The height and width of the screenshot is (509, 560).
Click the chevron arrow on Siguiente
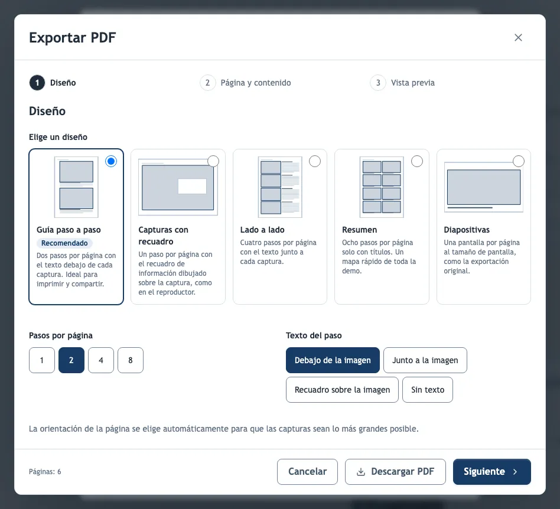(x=515, y=472)
